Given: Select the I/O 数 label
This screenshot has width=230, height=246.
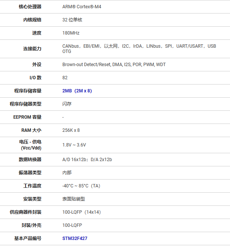Looking at the screenshot, I should click(x=35, y=78).
